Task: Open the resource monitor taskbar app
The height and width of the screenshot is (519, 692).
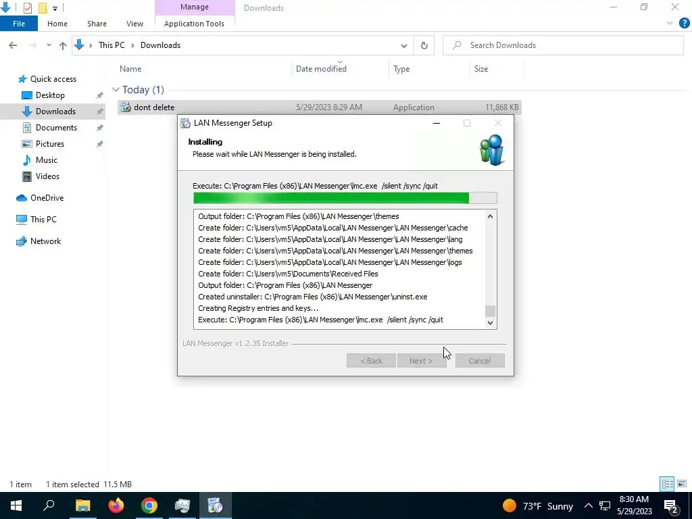Action: [182, 505]
